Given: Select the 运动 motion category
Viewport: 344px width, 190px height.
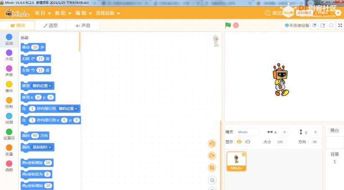Looking at the screenshot, I should click(x=9, y=39).
